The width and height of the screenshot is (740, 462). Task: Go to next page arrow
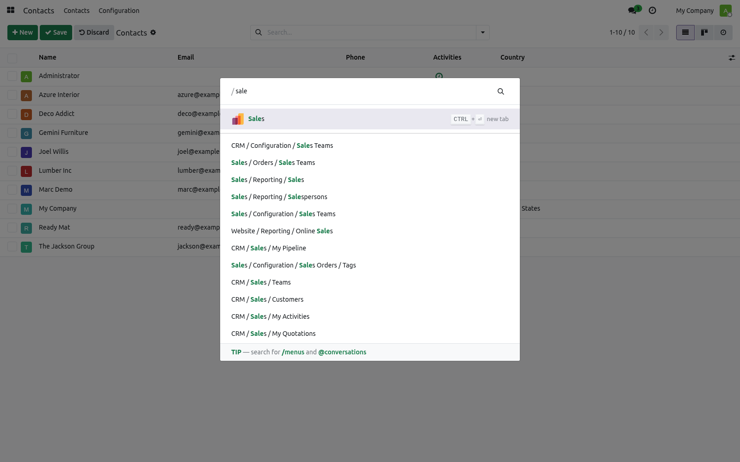(661, 32)
